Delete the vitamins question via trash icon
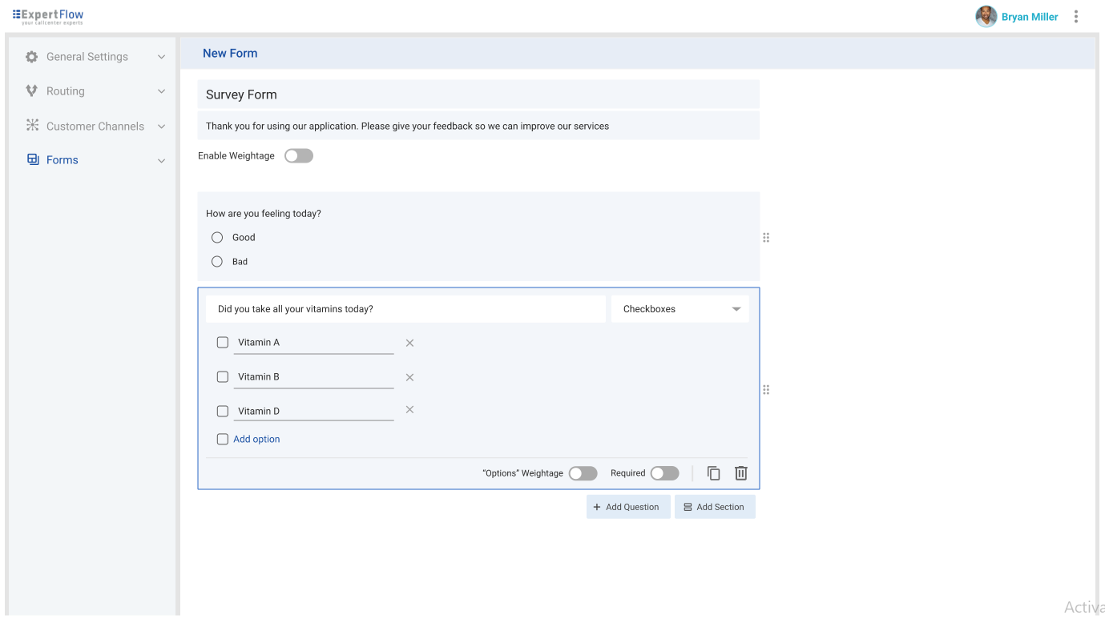 coord(741,473)
